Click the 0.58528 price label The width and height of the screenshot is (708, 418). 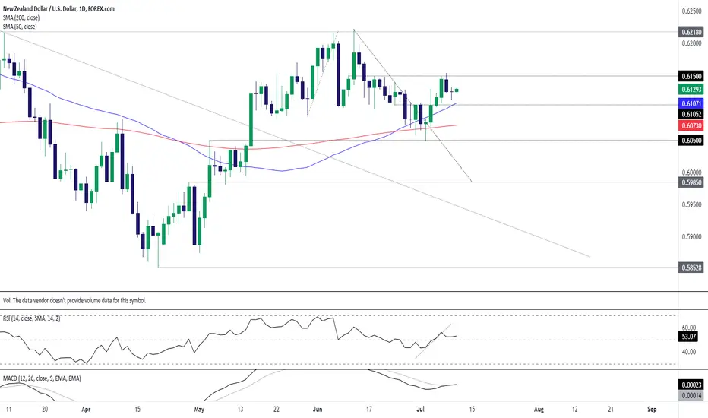pyautogui.click(x=691, y=268)
